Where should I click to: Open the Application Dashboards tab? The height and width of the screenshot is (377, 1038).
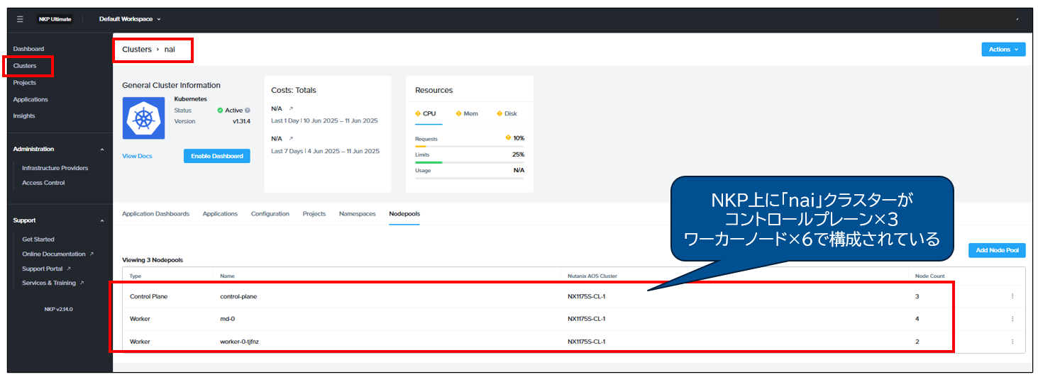(x=155, y=214)
